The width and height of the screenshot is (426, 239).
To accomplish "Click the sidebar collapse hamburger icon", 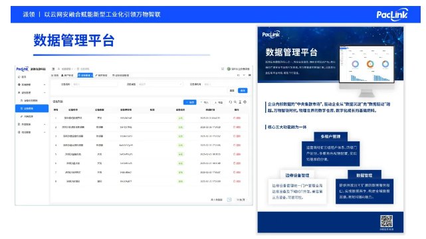I will click(53, 69).
